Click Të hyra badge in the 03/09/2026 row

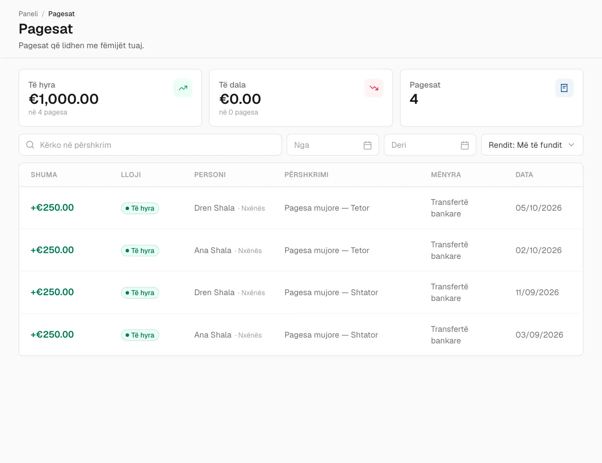pyautogui.click(x=140, y=335)
